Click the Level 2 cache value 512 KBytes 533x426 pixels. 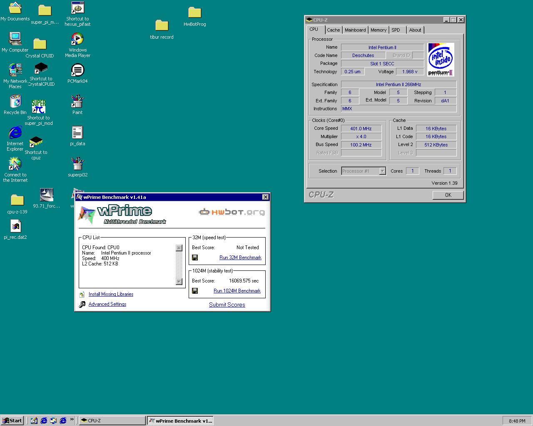pos(436,145)
